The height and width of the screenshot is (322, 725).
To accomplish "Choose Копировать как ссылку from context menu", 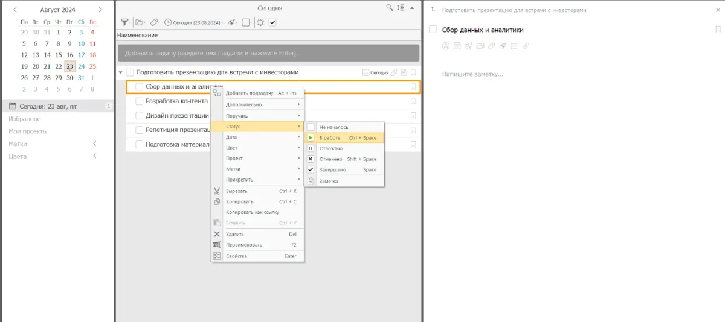I will click(x=252, y=212).
